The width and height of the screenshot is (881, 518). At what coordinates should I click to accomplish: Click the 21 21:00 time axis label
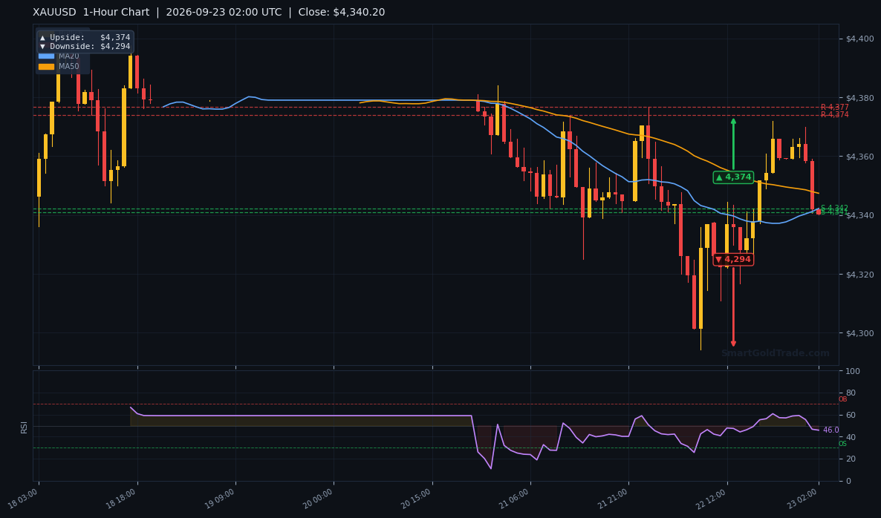click(x=613, y=498)
